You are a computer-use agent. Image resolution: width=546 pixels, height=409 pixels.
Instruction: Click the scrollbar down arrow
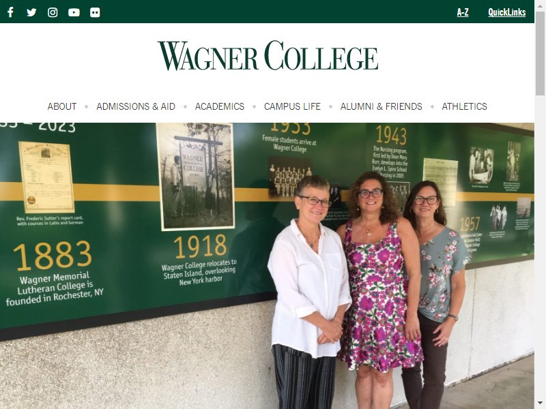[x=540, y=404]
